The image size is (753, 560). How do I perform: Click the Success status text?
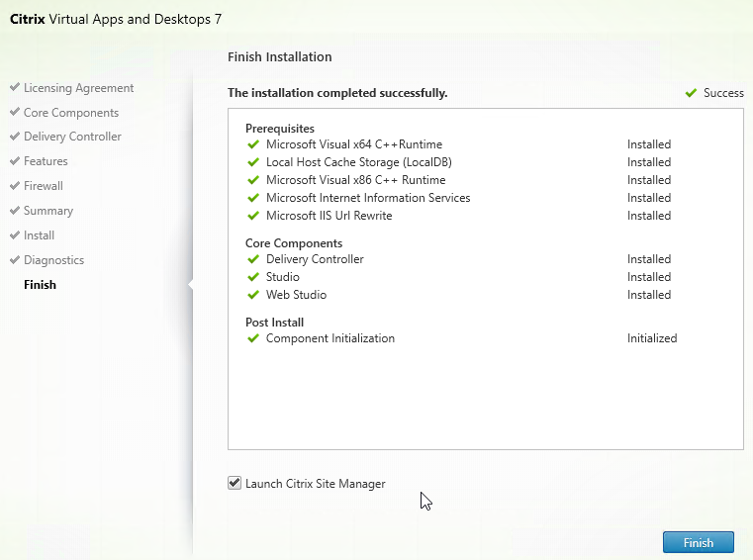[723, 93]
